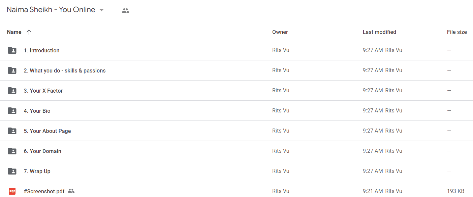Click the folder icon beside What you do

(x=12, y=70)
